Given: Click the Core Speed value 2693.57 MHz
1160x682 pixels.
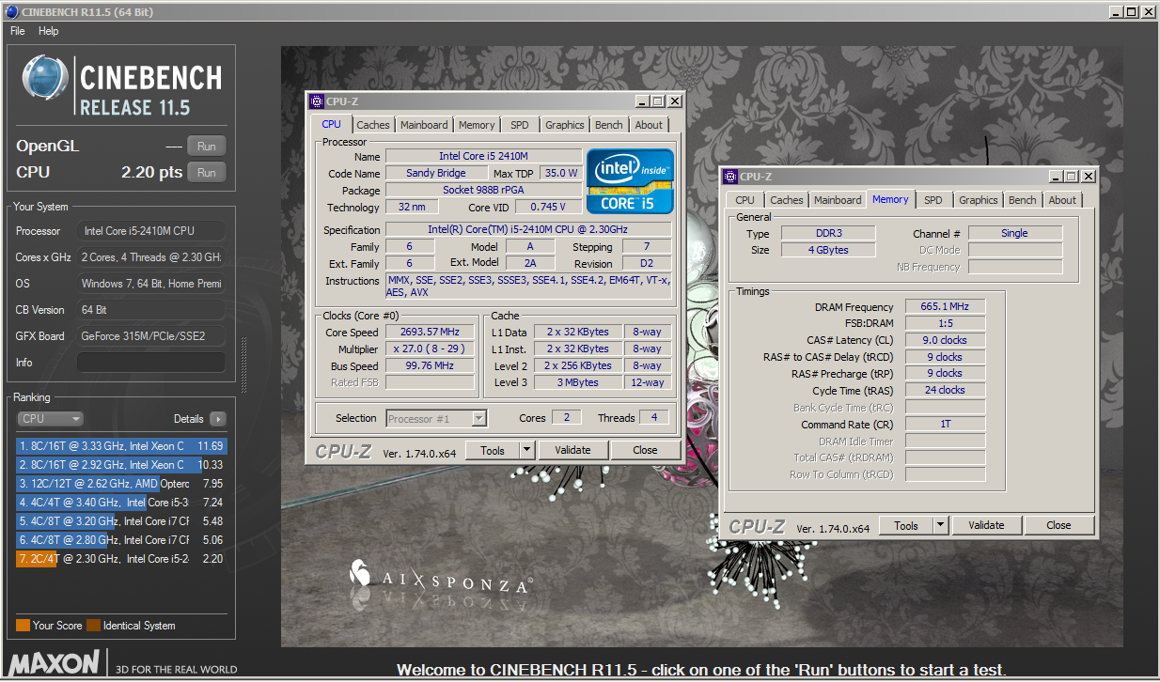Looking at the screenshot, I should [x=430, y=333].
